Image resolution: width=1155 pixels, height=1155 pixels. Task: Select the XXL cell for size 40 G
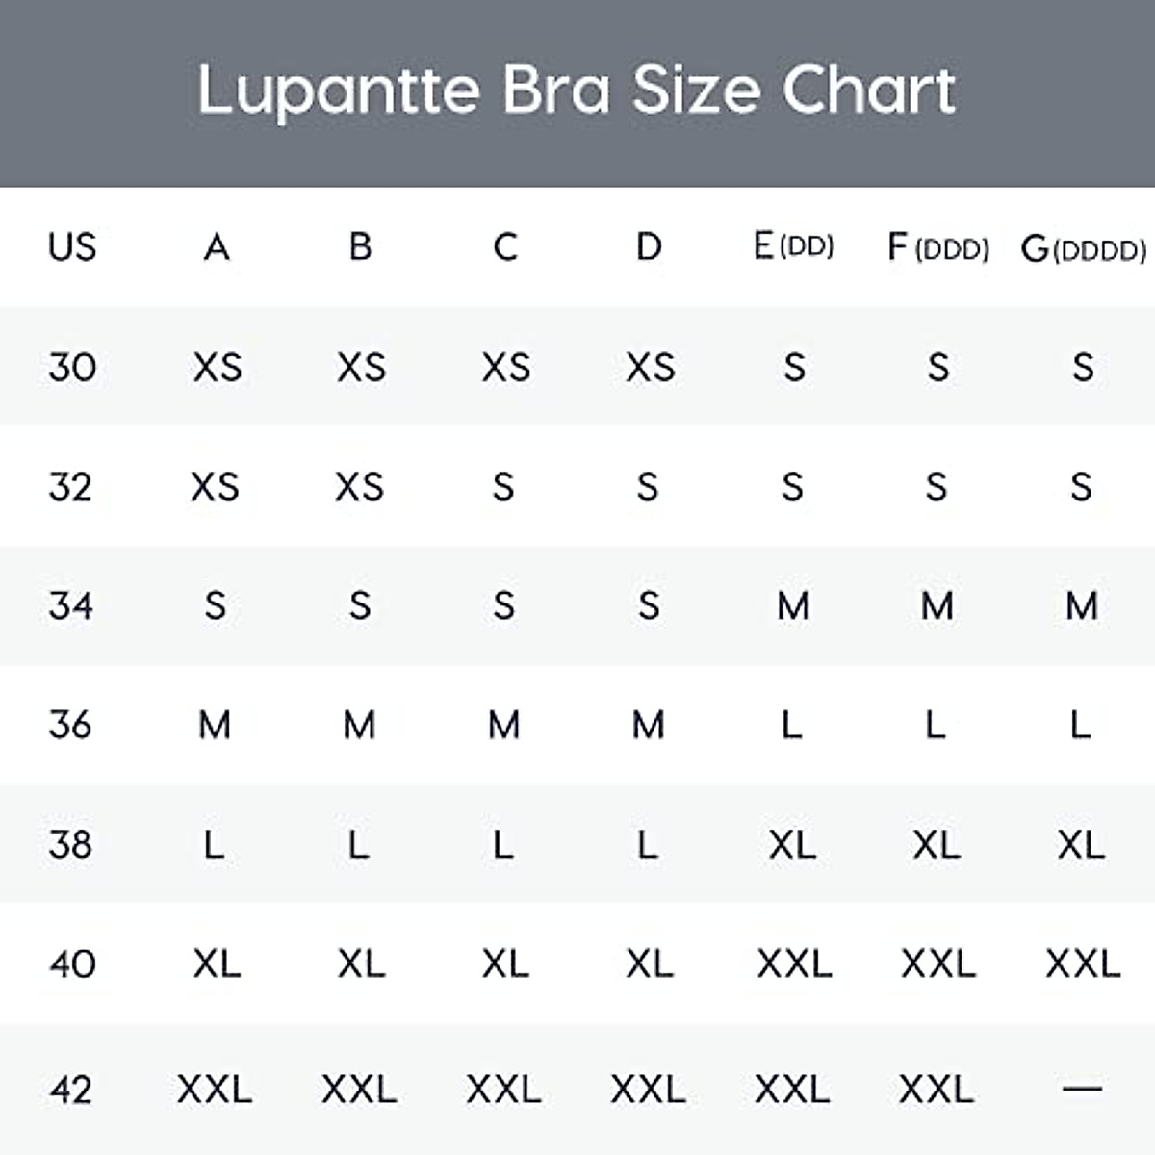click(x=1083, y=963)
